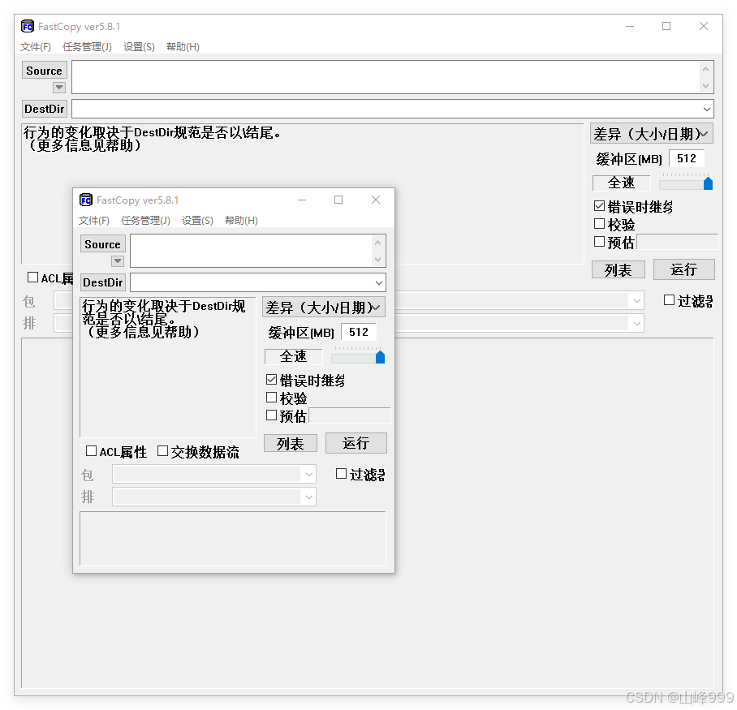Viewport: 737px width, 710px height.
Task: Click speed slider thumb in back window
Action: (708, 183)
